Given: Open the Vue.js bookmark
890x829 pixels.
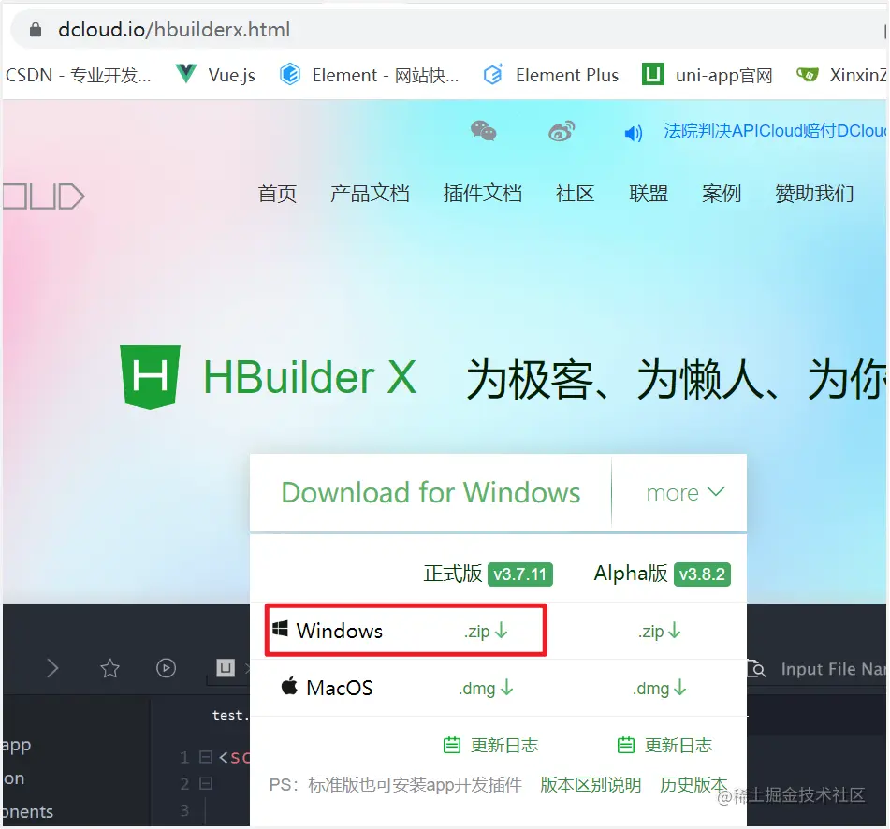Looking at the screenshot, I should (x=215, y=75).
